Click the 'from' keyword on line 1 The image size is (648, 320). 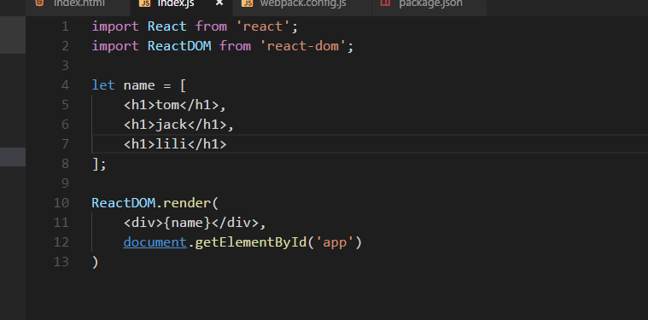pos(211,26)
